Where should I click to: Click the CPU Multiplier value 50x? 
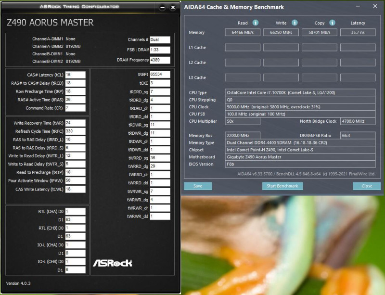point(243,121)
